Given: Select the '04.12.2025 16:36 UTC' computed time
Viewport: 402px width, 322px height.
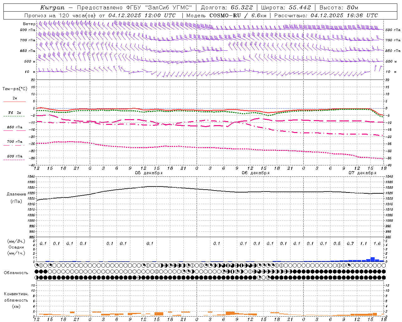Looking at the screenshot, I should (344, 15).
